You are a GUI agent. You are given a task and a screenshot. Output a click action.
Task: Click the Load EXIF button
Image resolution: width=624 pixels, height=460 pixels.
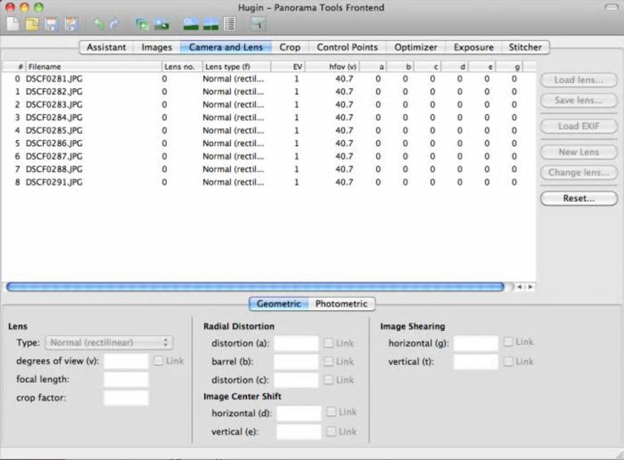click(x=579, y=126)
